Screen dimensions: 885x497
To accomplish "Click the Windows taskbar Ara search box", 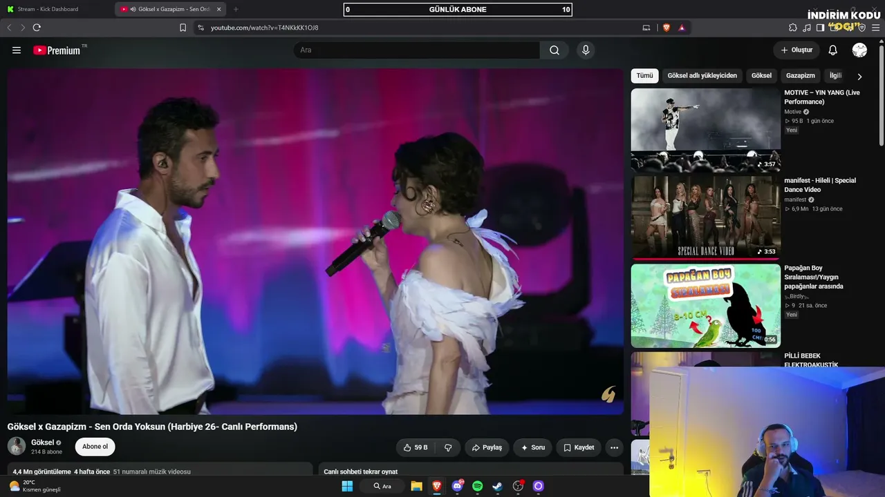I will tap(382, 486).
